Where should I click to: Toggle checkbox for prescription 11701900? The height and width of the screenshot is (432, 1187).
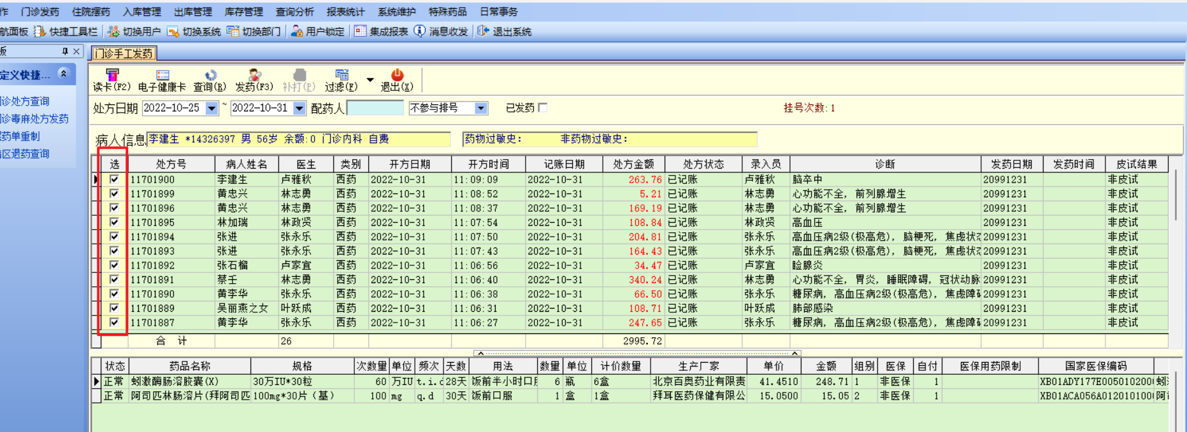point(114,179)
